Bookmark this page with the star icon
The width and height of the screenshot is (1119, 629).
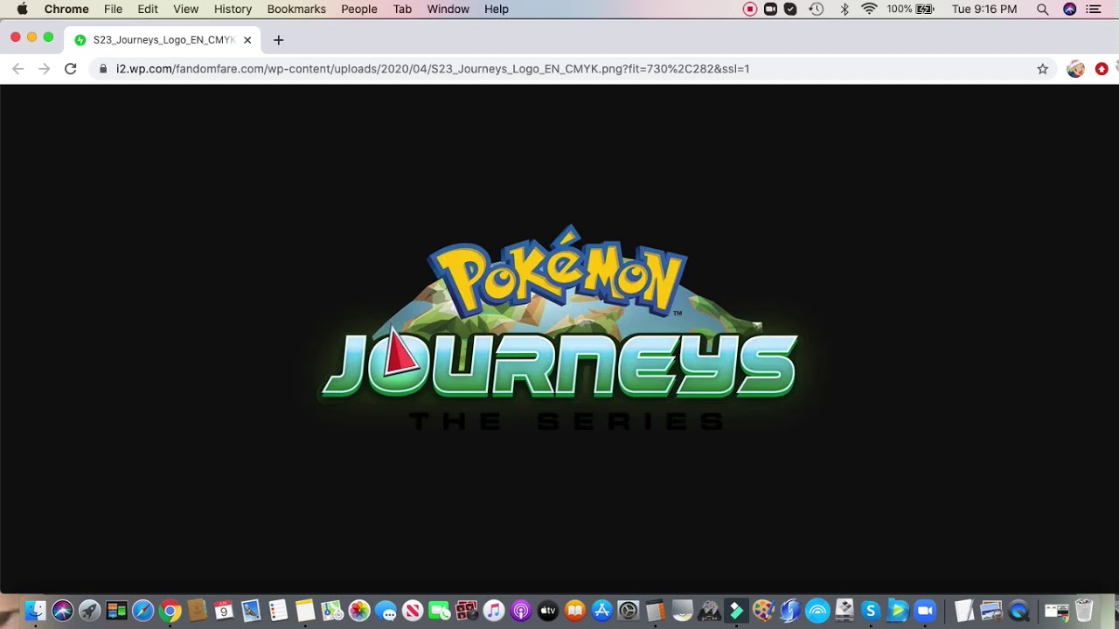[1042, 69]
